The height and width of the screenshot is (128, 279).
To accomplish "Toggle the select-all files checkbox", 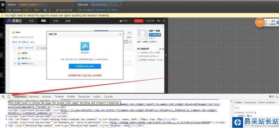I will (15, 48).
